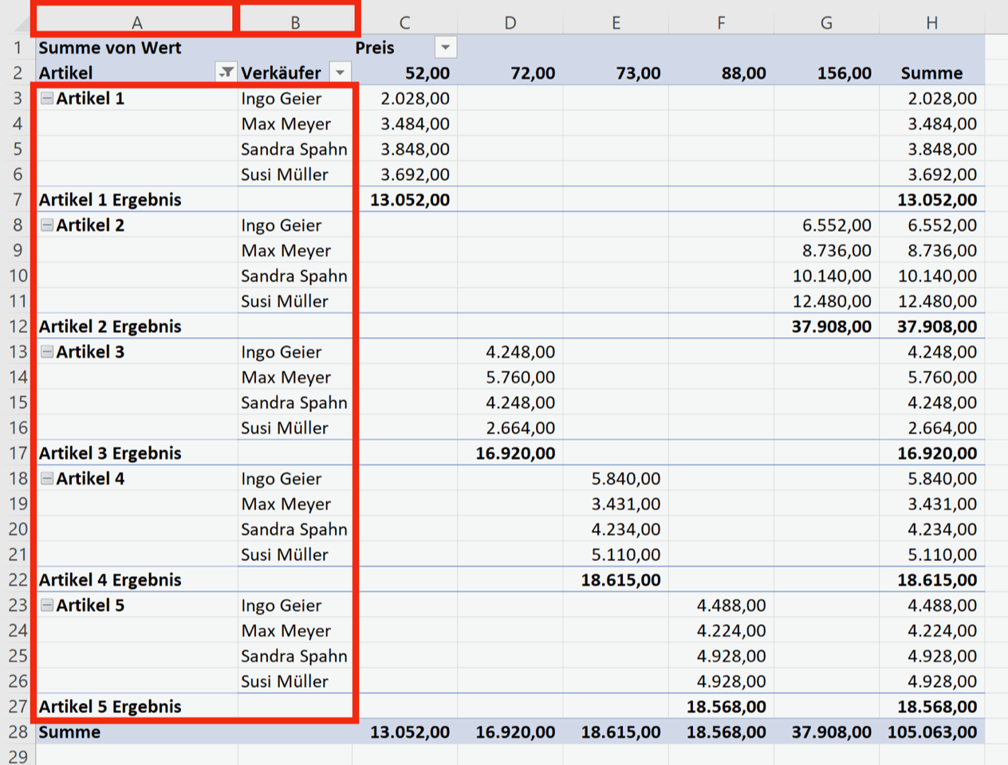
Task: Click the value 2.028,00 in column C
Action: coord(404,98)
